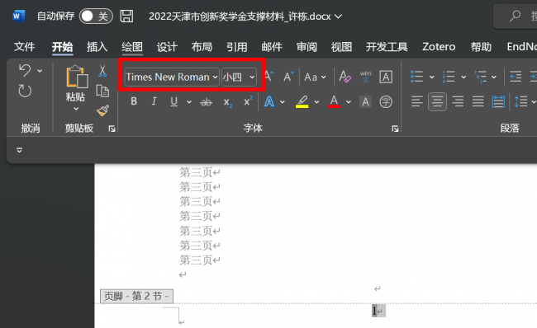Open the 引用 tab
Viewport: 537px width, 328px height.
pyautogui.click(x=236, y=46)
